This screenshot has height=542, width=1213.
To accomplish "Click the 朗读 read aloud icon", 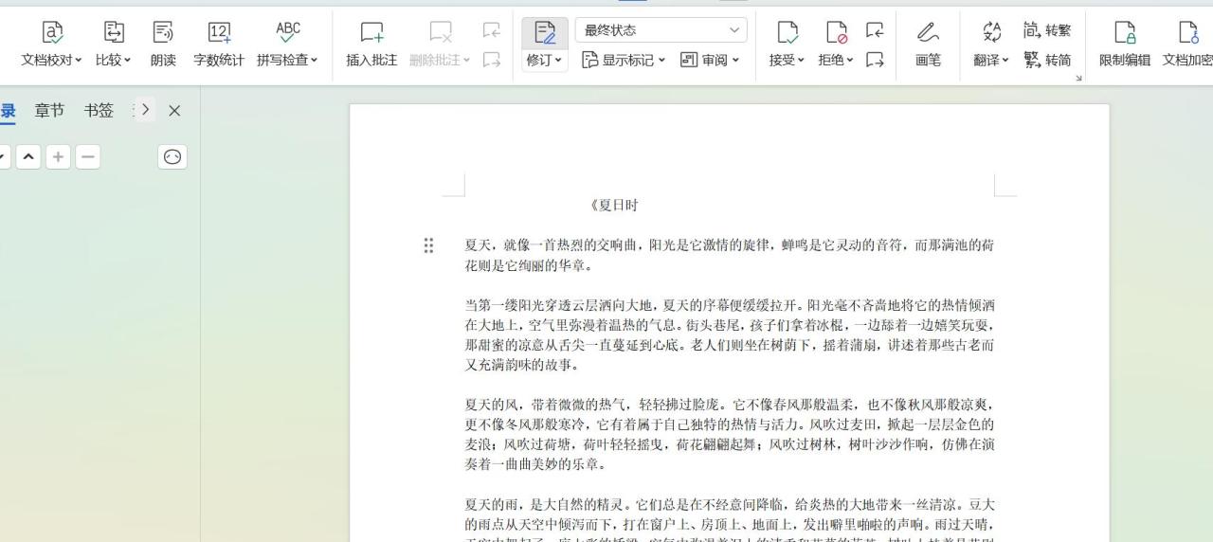I will (x=163, y=45).
